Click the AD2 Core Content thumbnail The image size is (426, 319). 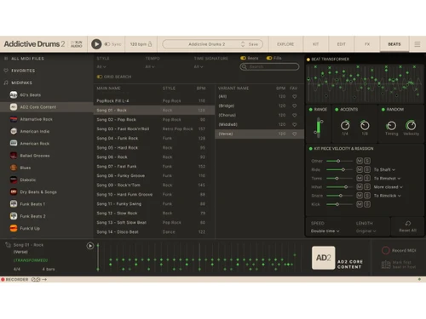pyautogui.click(x=324, y=258)
